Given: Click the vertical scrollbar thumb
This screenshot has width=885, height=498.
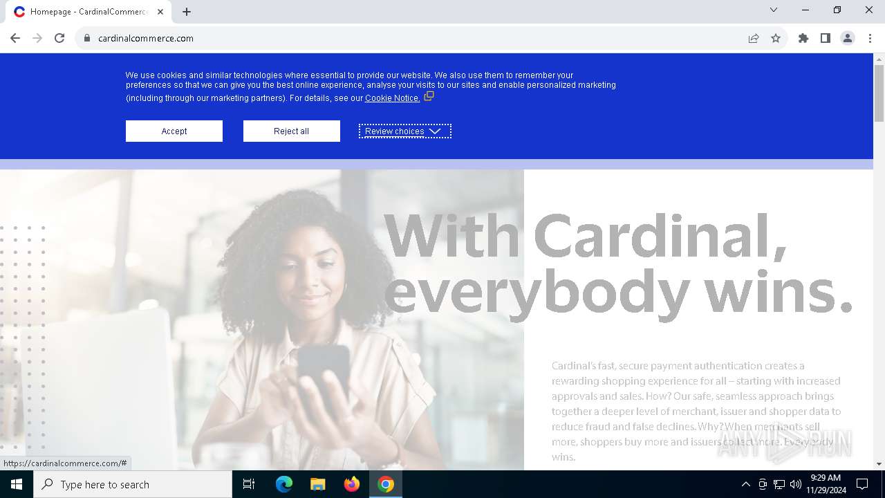Looking at the screenshot, I should [x=879, y=93].
